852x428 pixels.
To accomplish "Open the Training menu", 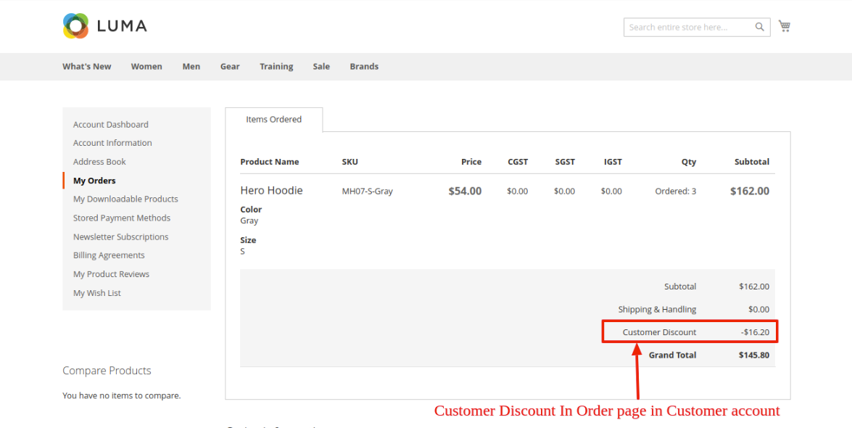I will click(276, 67).
